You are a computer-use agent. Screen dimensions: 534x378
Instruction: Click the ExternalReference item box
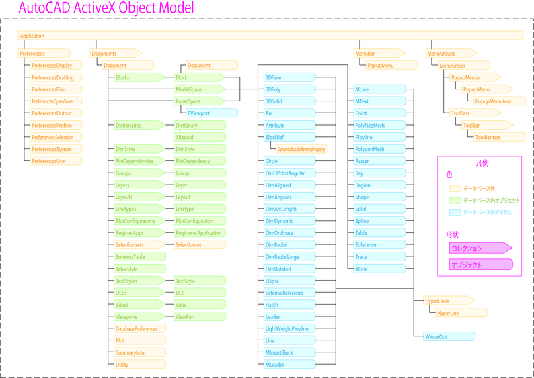(290, 293)
